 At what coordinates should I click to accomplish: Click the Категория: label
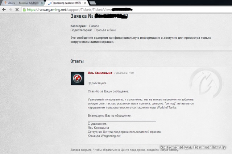[78, 26]
